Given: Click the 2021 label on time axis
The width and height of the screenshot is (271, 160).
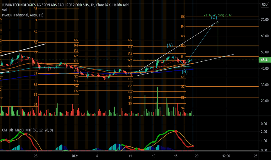Looking at the screenshot, I should (x=75, y=156).
